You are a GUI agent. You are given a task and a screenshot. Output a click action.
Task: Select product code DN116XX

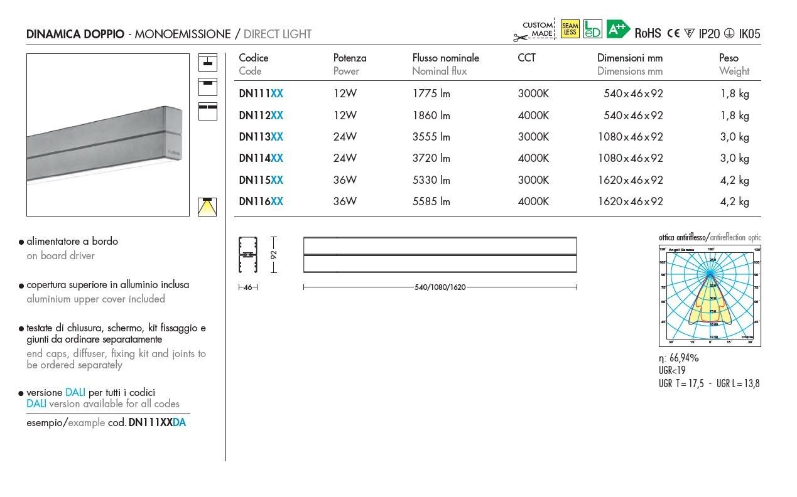261,201
